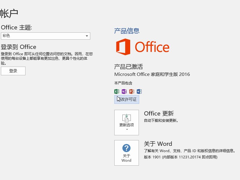Viewport: 240px width, 180px height.
Task: Select the Excel application icon
Action: (x=117, y=91)
